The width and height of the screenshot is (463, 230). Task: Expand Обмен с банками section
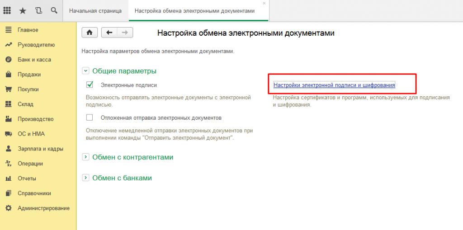pyautogui.click(x=85, y=178)
